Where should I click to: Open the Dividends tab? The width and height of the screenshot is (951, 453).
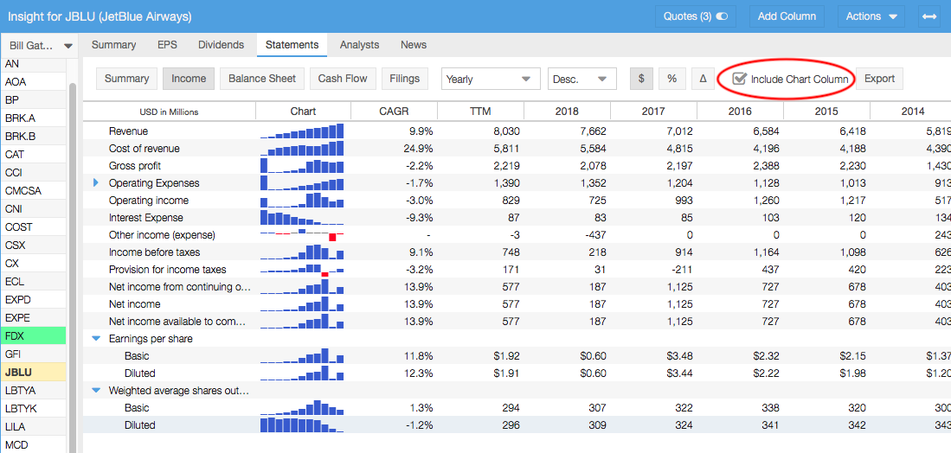[221, 45]
